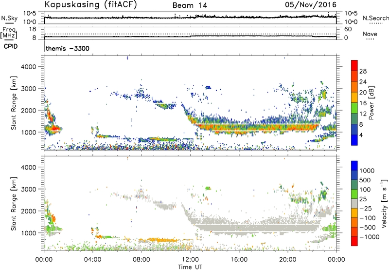Image resolution: width=389 pixels, height=270 pixels.
Task: Select the "20:00" time tick label
Action: pyautogui.click(x=287, y=260)
